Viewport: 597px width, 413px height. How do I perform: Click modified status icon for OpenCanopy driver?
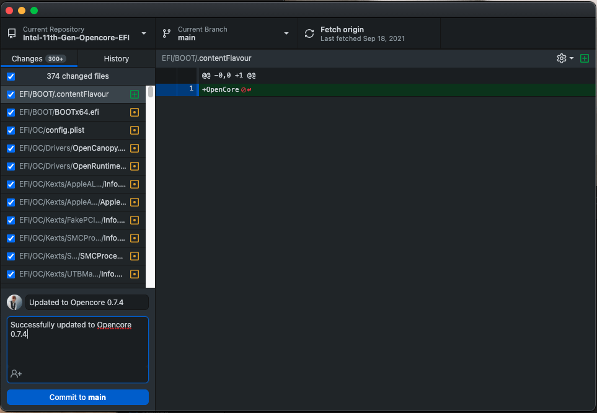click(135, 148)
